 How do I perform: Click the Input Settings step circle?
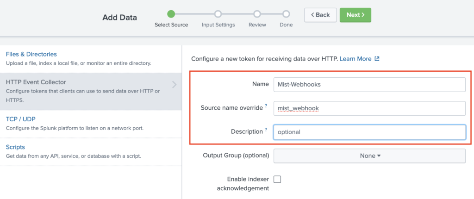click(x=218, y=14)
